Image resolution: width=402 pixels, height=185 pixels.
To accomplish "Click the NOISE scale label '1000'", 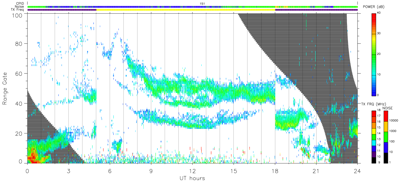I will 393,131.
